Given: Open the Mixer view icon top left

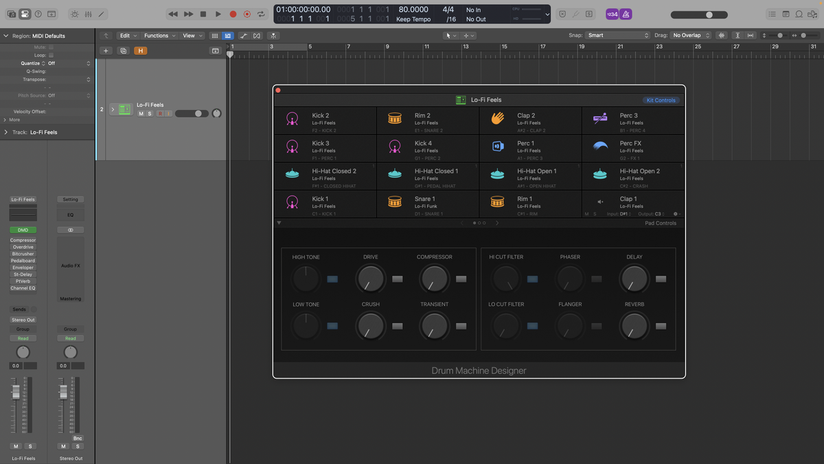Looking at the screenshot, I should click(x=89, y=14).
